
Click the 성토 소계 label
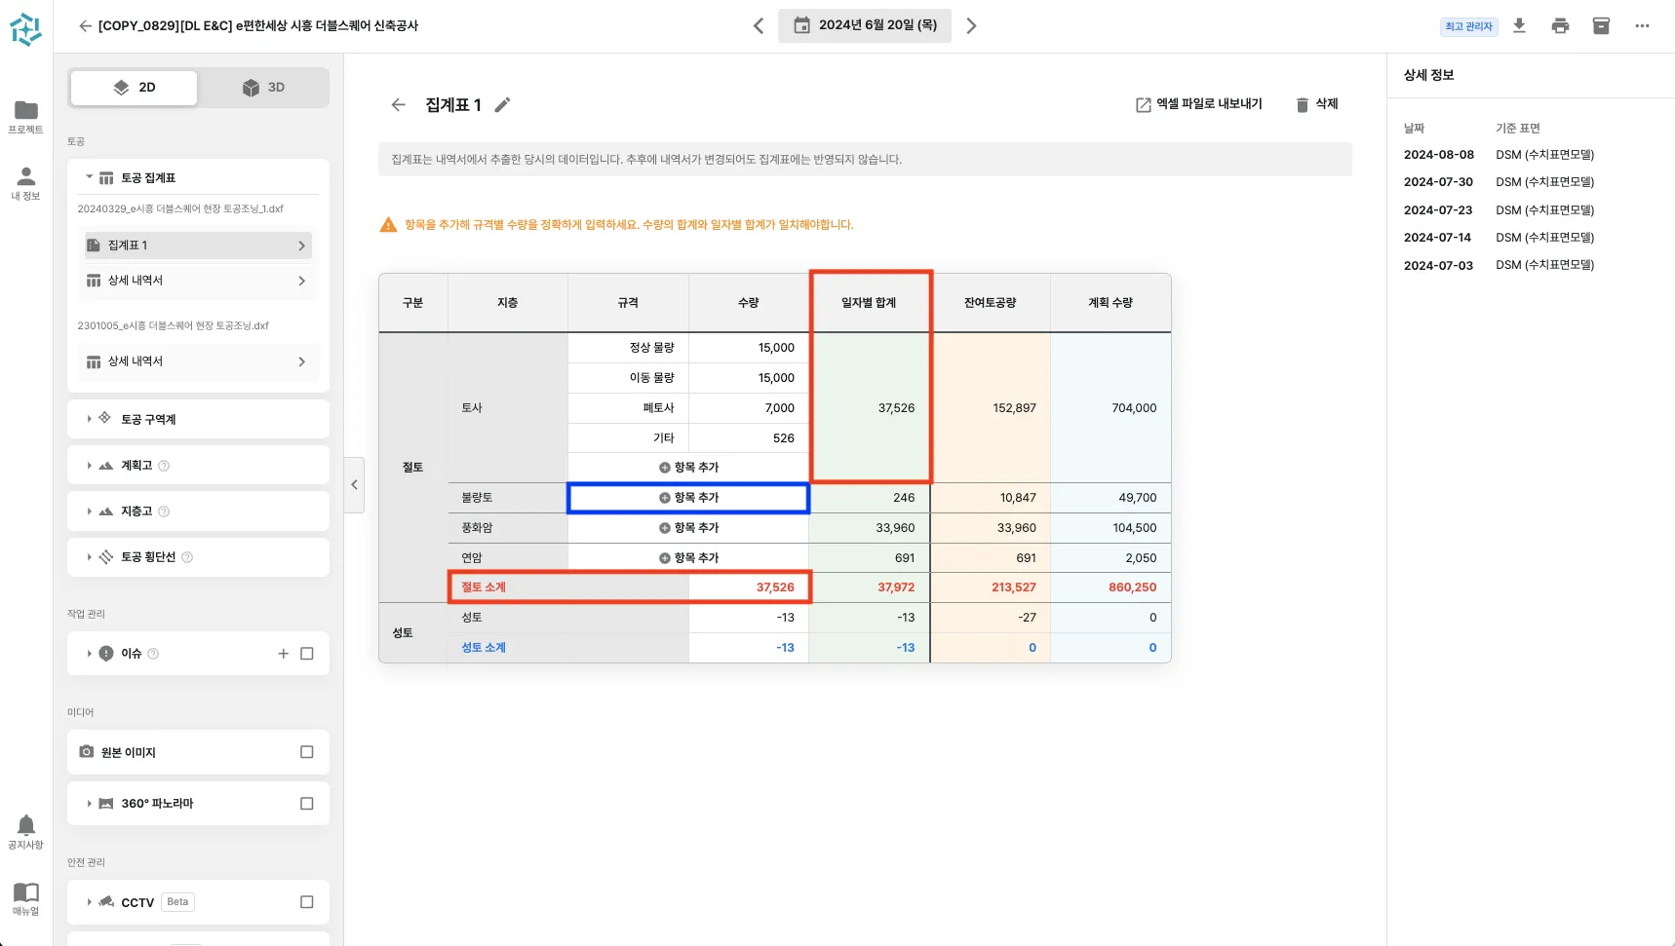click(x=484, y=648)
